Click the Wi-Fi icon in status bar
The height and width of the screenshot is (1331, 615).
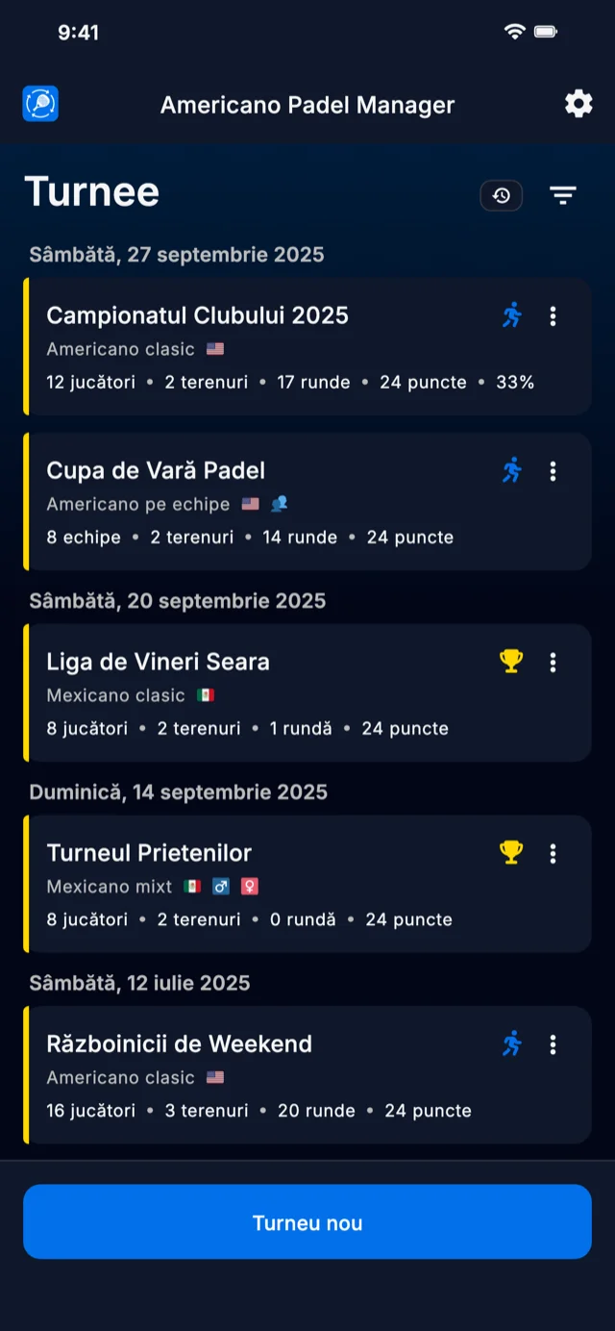[515, 31]
